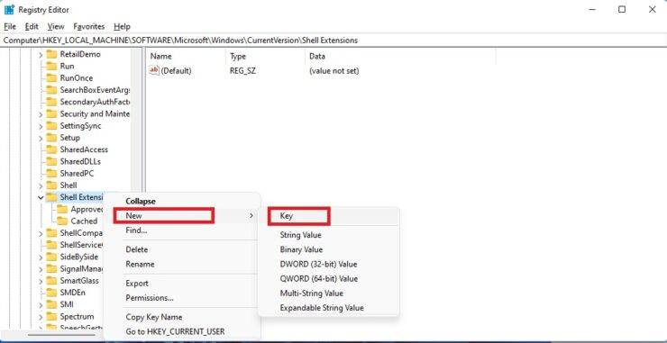667x343 pixels.
Task: Select the SettingSync tree item
Action: [80, 125]
